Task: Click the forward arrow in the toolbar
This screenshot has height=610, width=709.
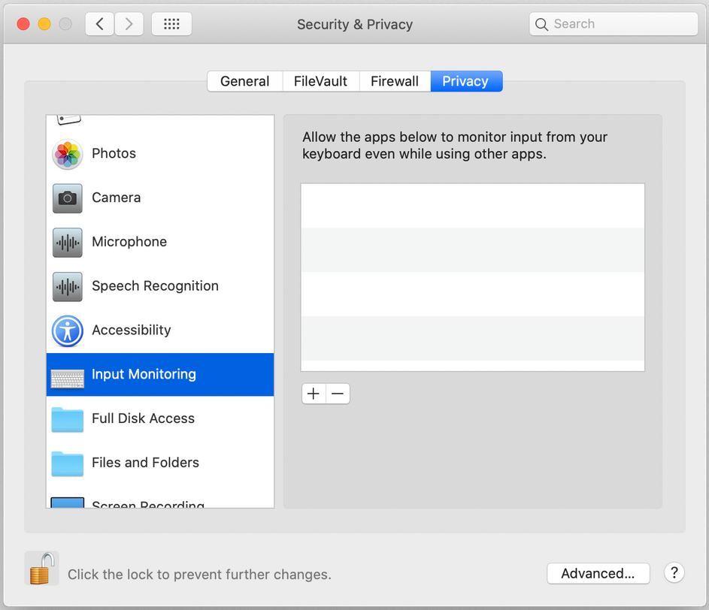Action: pos(129,23)
